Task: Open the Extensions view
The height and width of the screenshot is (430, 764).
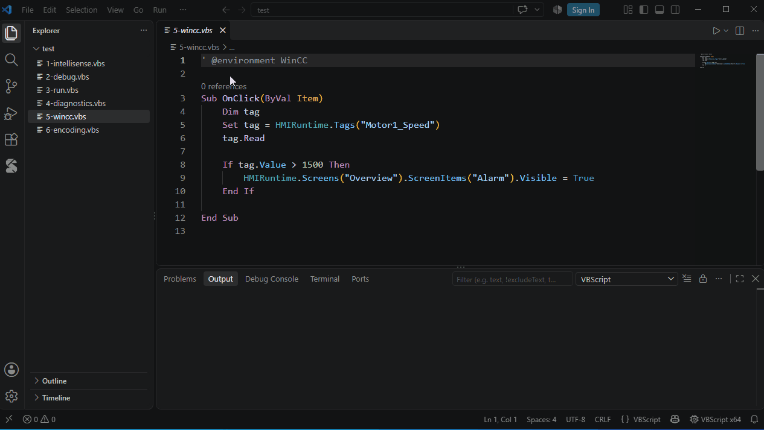Action: click(x=11, y=139)
